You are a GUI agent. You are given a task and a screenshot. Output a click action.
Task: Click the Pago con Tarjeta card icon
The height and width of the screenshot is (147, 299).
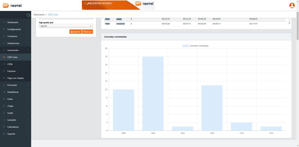pyautogui.click(x=4, y=78)
